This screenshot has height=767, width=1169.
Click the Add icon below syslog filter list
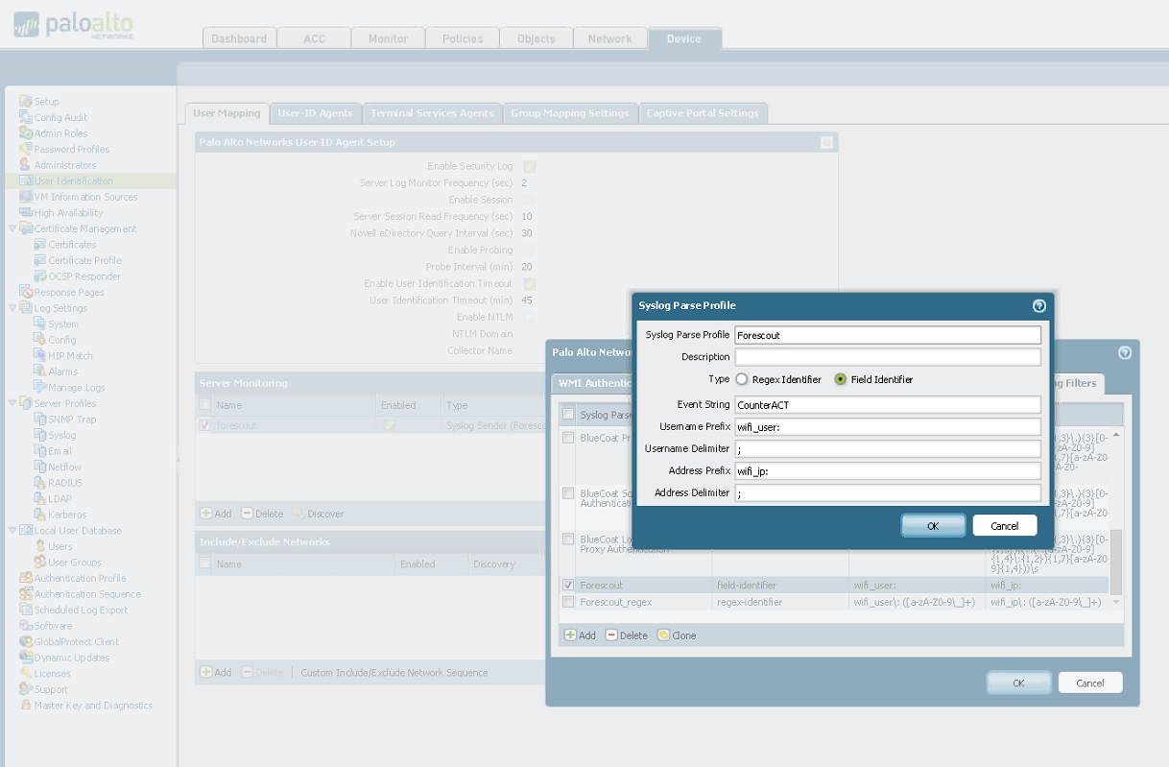coord(570,635)
